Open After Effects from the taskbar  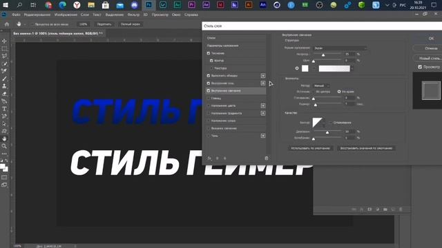tap(206, 5)
